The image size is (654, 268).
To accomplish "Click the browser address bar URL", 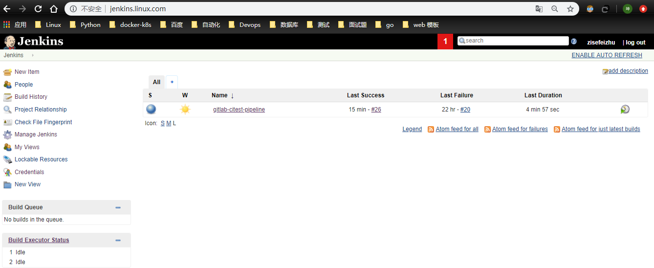I will pos(137,9).
